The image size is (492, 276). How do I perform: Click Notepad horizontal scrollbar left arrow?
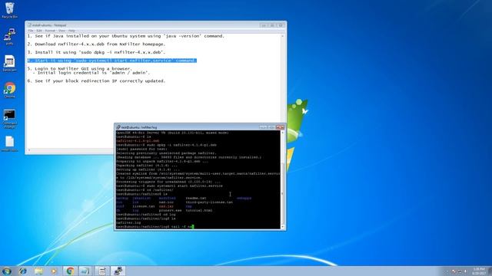[x=29, y=150]
